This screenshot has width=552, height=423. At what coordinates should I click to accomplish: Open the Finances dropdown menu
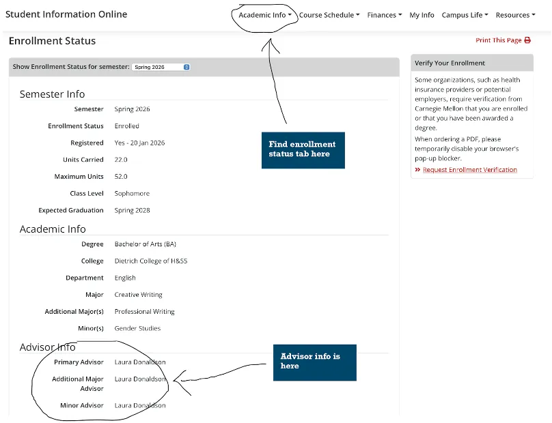pyautogui.click(x=384, y=15)
